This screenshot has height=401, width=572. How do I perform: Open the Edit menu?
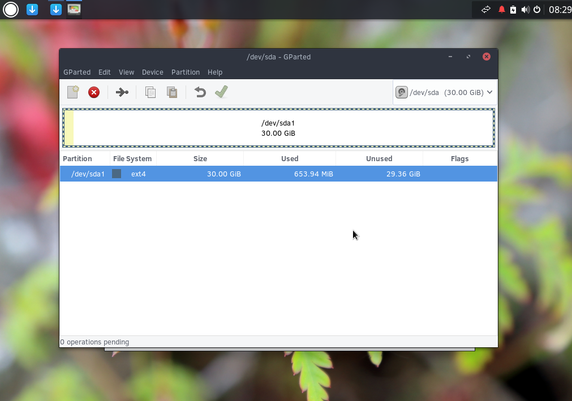tap(104, 72)
